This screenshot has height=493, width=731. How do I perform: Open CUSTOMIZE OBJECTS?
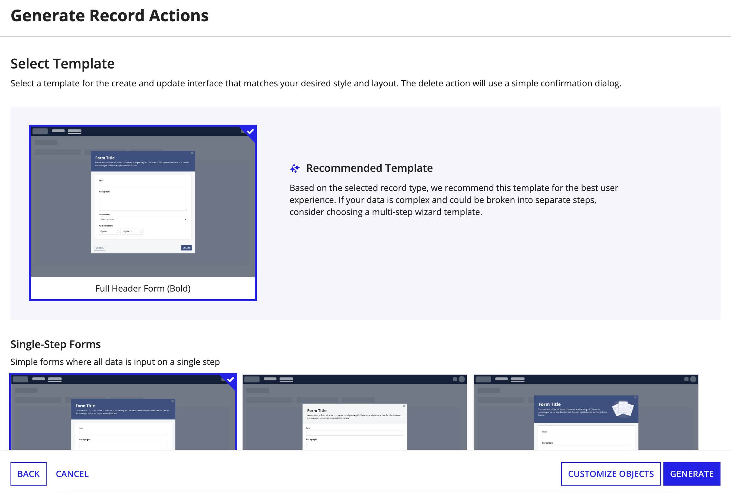pos(611,474)
